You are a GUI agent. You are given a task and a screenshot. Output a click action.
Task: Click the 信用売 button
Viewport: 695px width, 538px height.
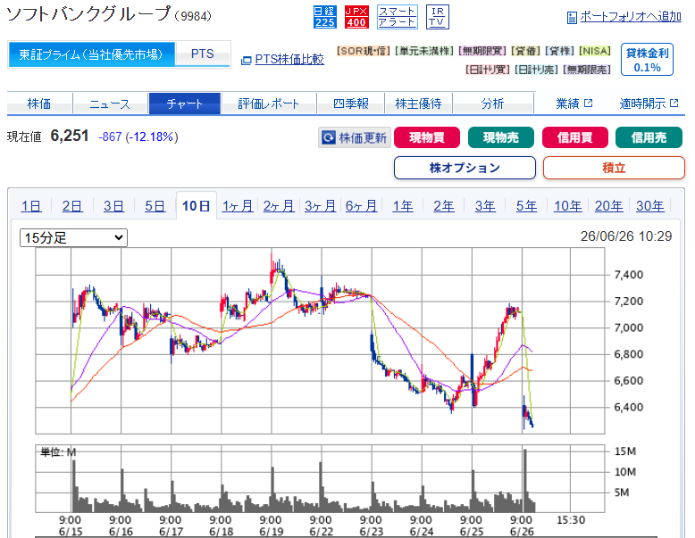(649, 137)
